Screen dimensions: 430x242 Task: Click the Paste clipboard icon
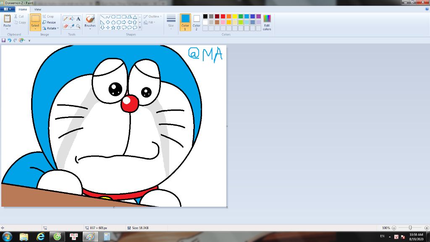click(x=7, y=19)
